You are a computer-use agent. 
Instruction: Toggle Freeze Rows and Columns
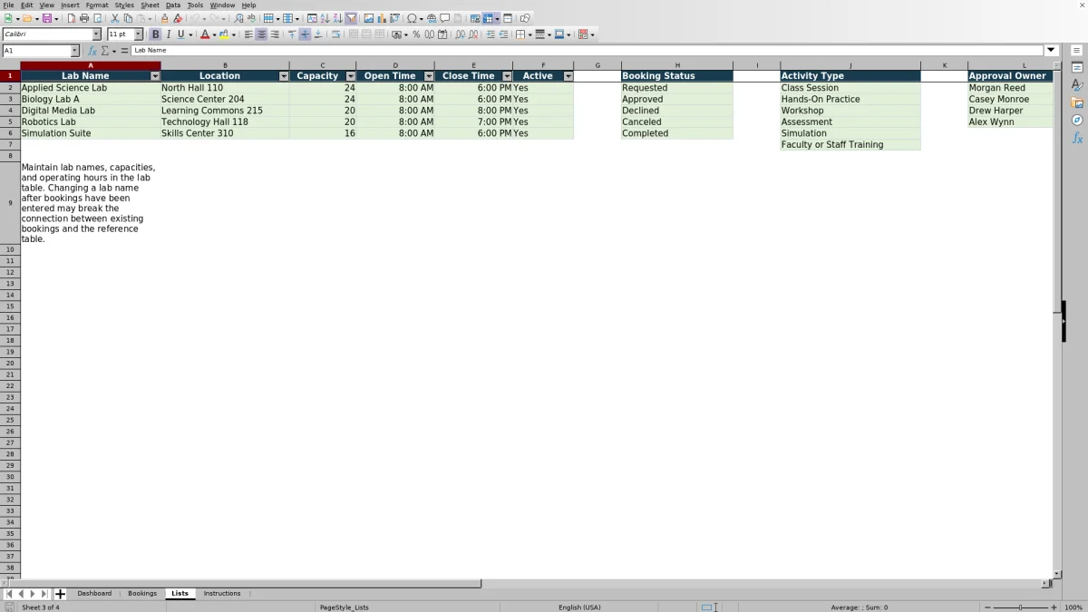click(x=488, y=18)
